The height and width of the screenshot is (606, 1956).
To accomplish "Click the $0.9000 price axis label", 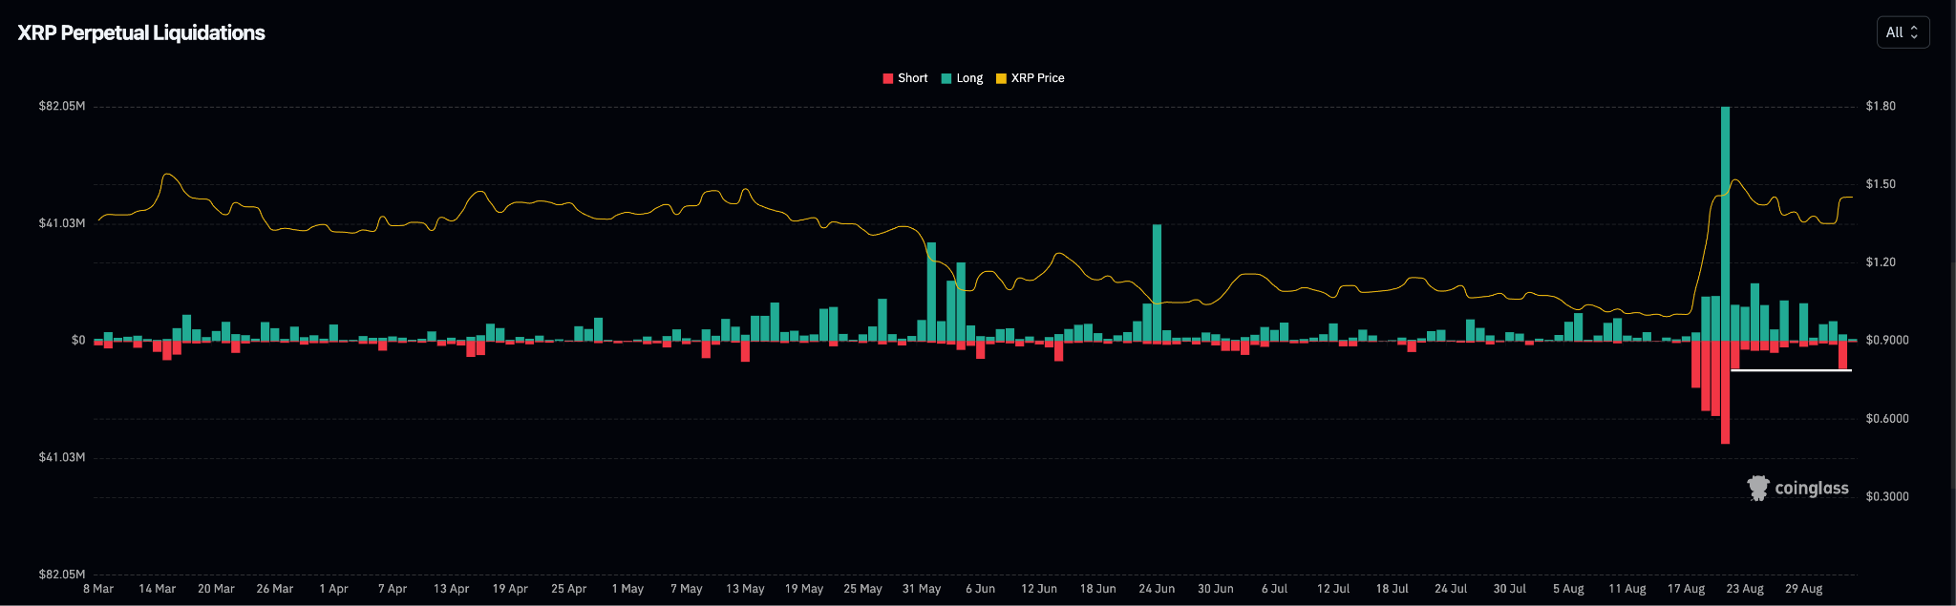I will 1887,340.
